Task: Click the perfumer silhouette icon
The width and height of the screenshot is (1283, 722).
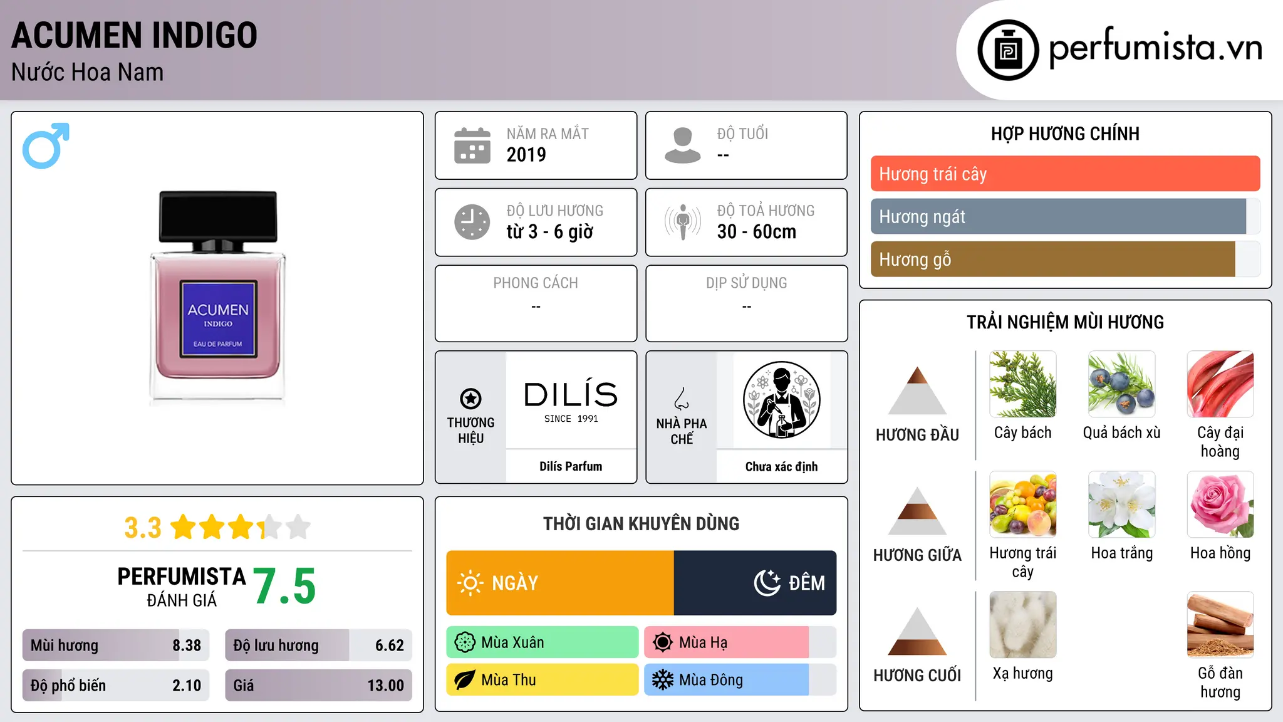Action: click(781, 400)
